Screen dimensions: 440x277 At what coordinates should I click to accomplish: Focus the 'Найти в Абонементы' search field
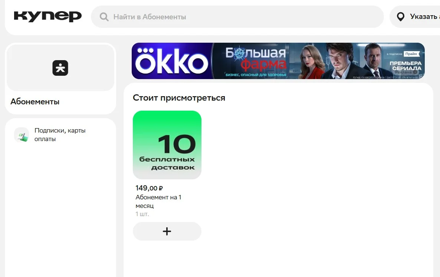(237, 17)
